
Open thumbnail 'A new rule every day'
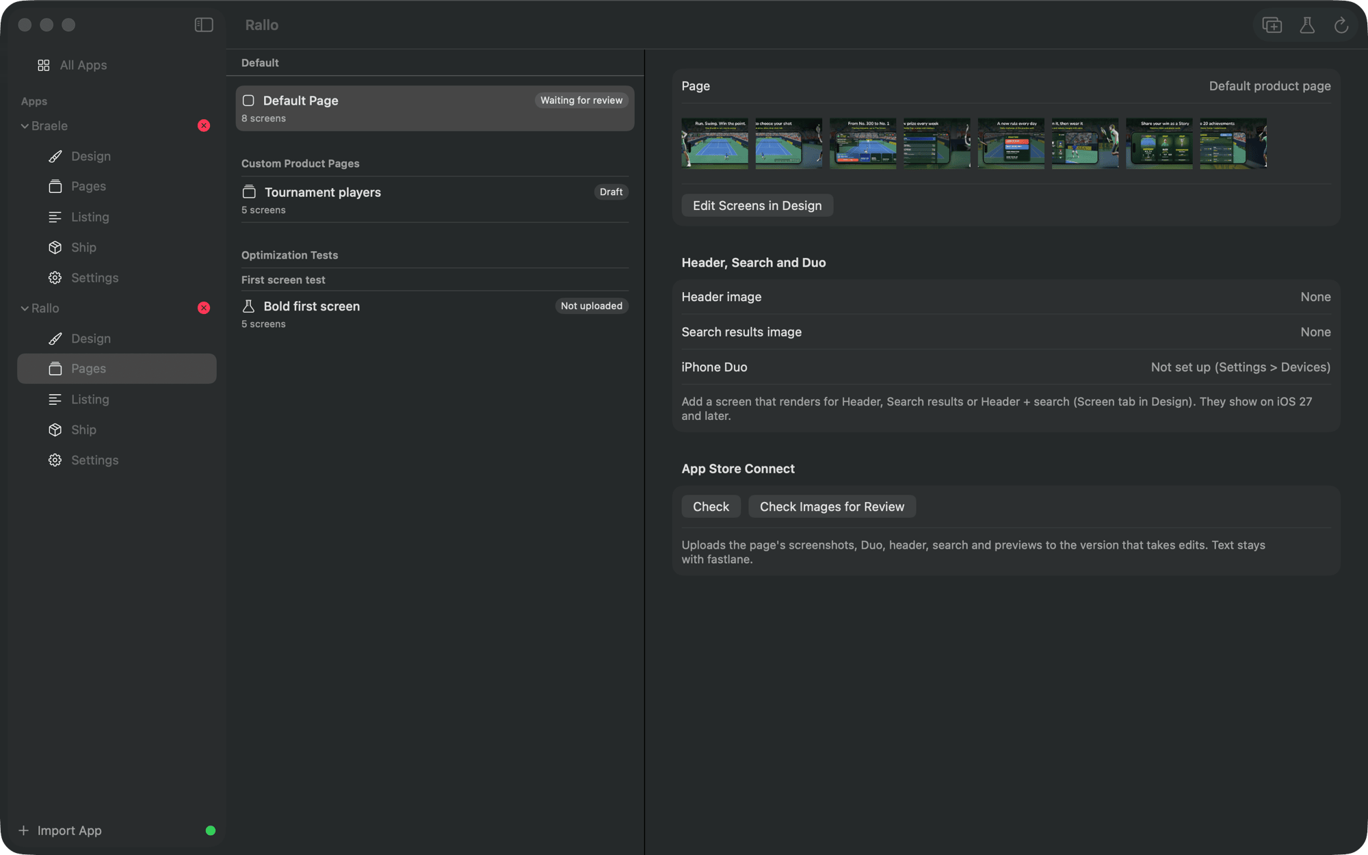1011,143
